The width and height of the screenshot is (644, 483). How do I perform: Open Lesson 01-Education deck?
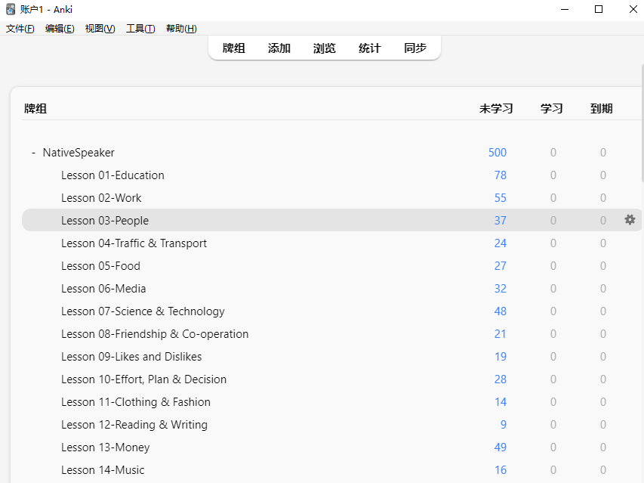[x=112, y=175]
